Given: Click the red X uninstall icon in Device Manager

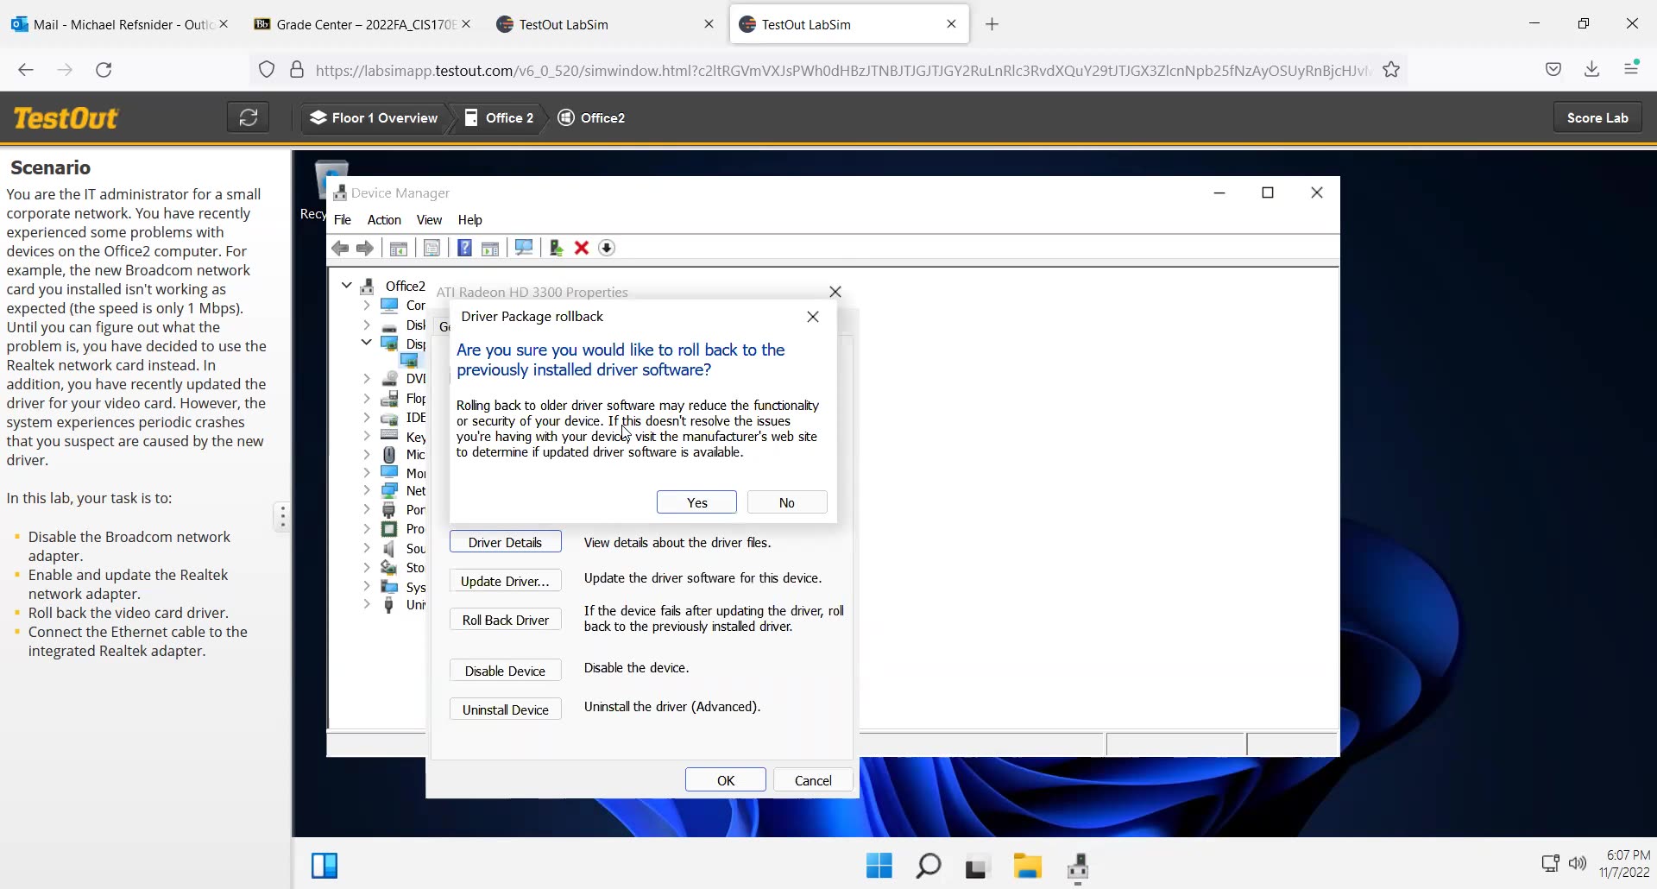Looking at the screenshot, I should pos(581,248).
